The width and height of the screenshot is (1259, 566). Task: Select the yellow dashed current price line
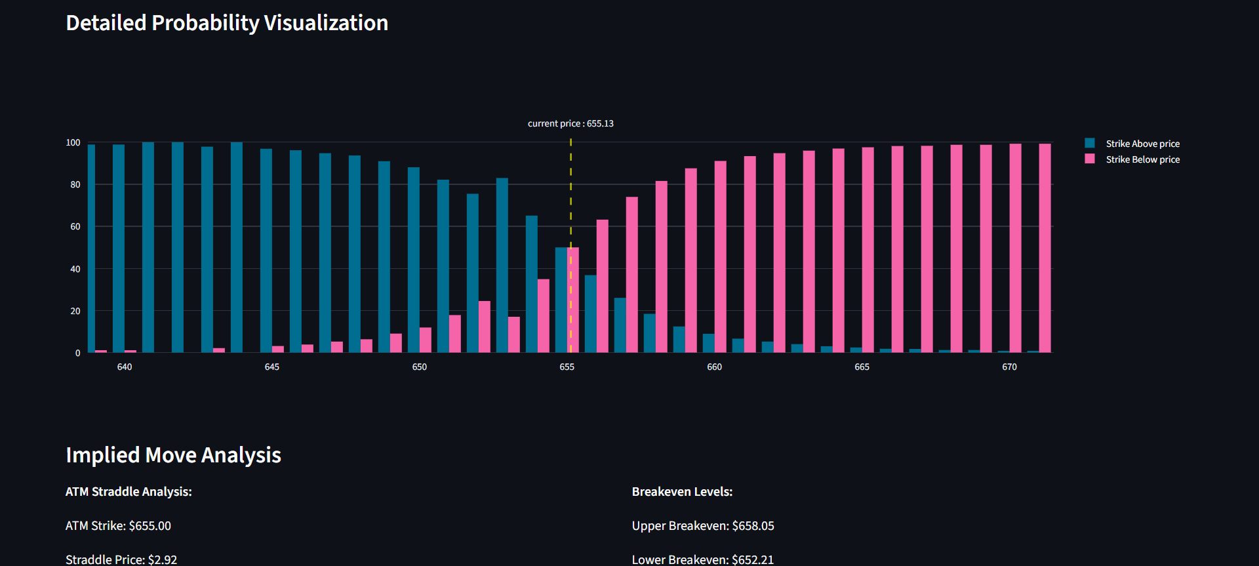click(570, 197)
